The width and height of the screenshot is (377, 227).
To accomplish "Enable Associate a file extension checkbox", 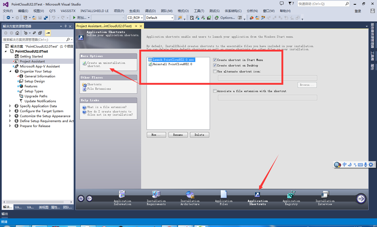I will coord(215,91).
